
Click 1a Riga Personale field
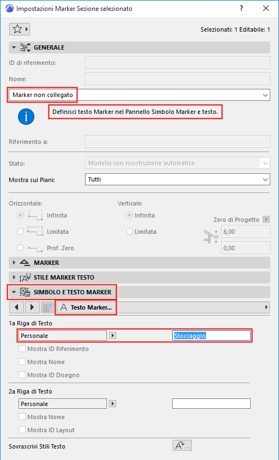63,336
